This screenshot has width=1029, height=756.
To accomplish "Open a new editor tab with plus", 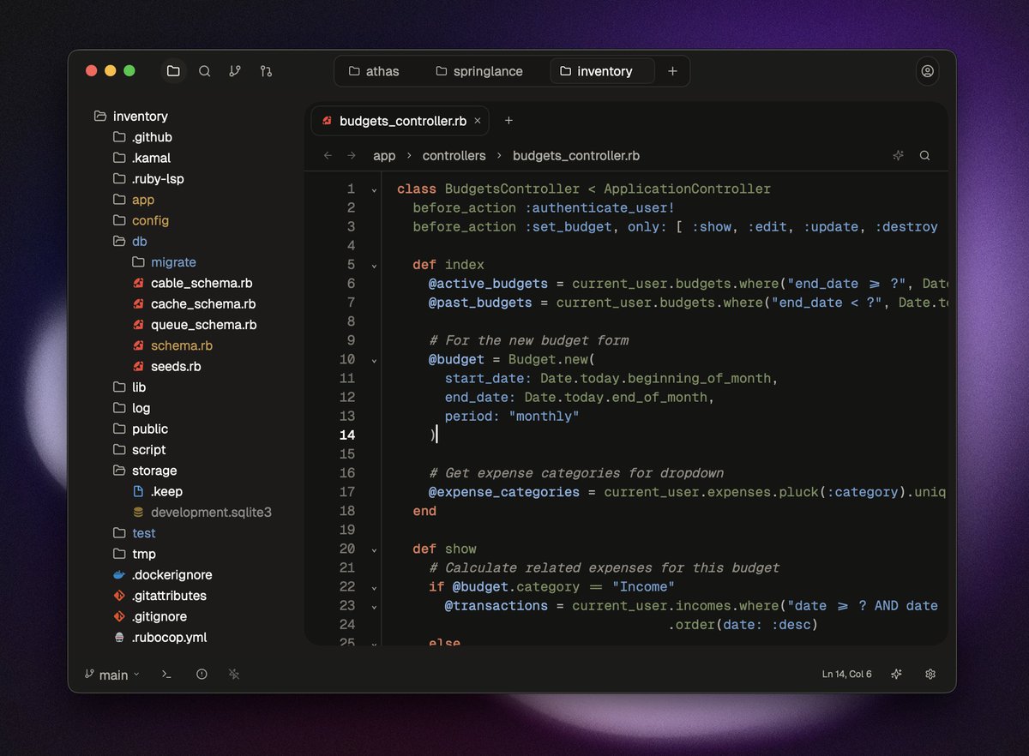I will tap(508, 121).
